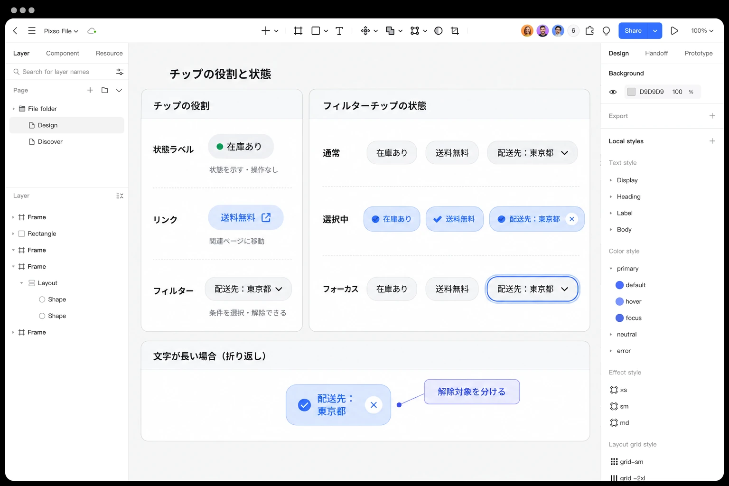The width and height of the screenshot is (729, 486).
Task: Select the mask circle tool
Action: [x=439, y=31]
